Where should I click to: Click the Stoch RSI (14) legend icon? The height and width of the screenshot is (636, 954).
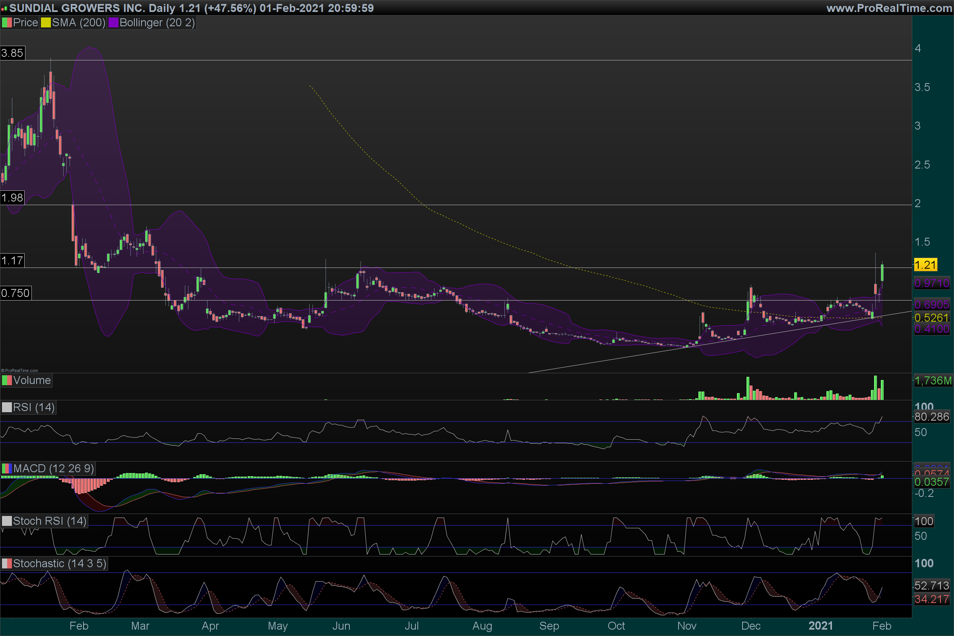[7, 521]
